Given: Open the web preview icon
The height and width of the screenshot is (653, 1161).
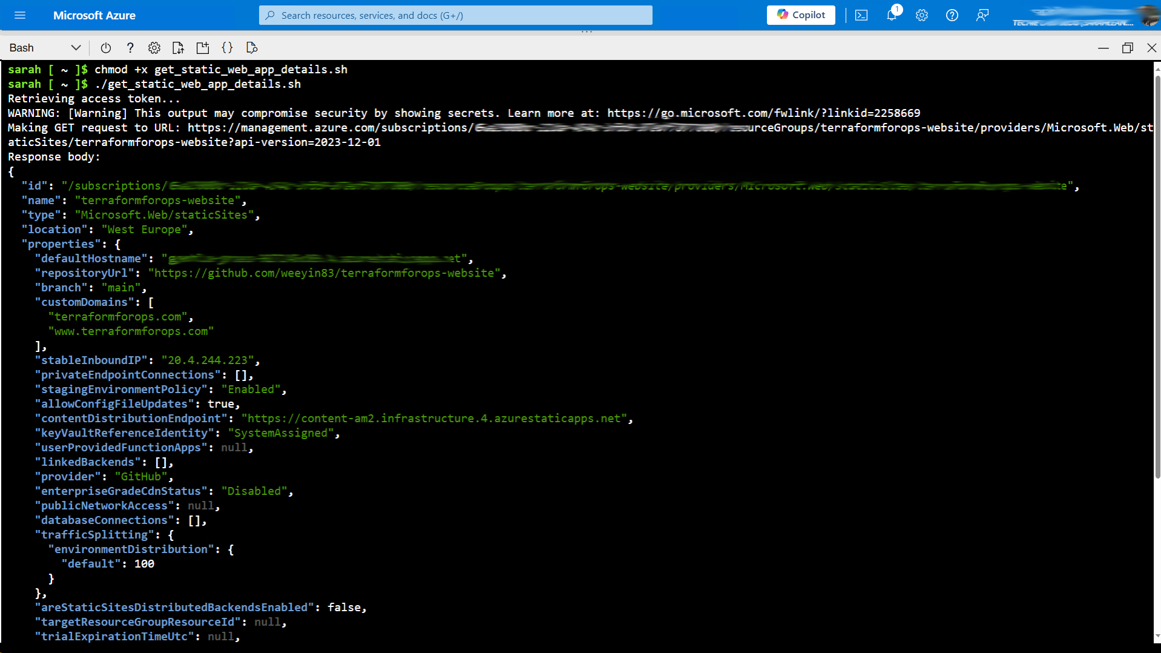Looking at the screenshot, I should click(x=252, y=48).
